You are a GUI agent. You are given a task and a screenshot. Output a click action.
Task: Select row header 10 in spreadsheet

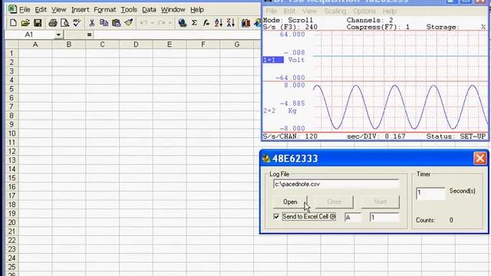pyautogui.click(x=12, y=133)
